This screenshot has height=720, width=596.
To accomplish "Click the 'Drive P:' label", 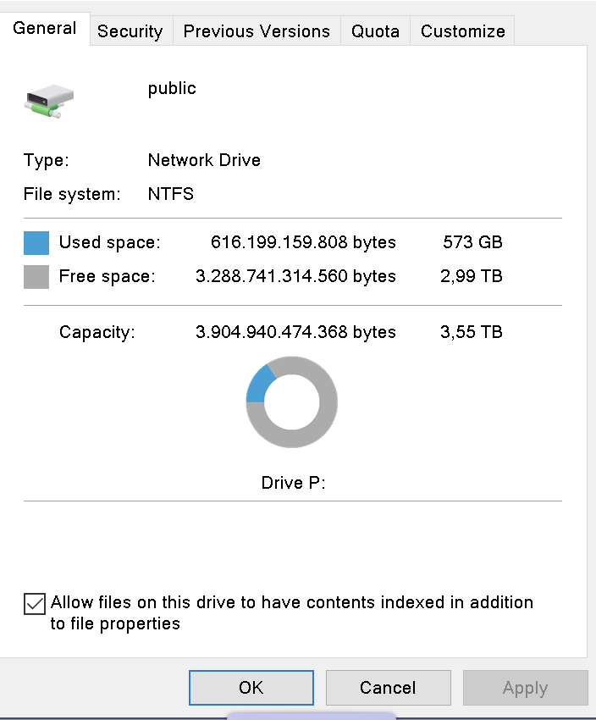I will [x=293, y=483].
